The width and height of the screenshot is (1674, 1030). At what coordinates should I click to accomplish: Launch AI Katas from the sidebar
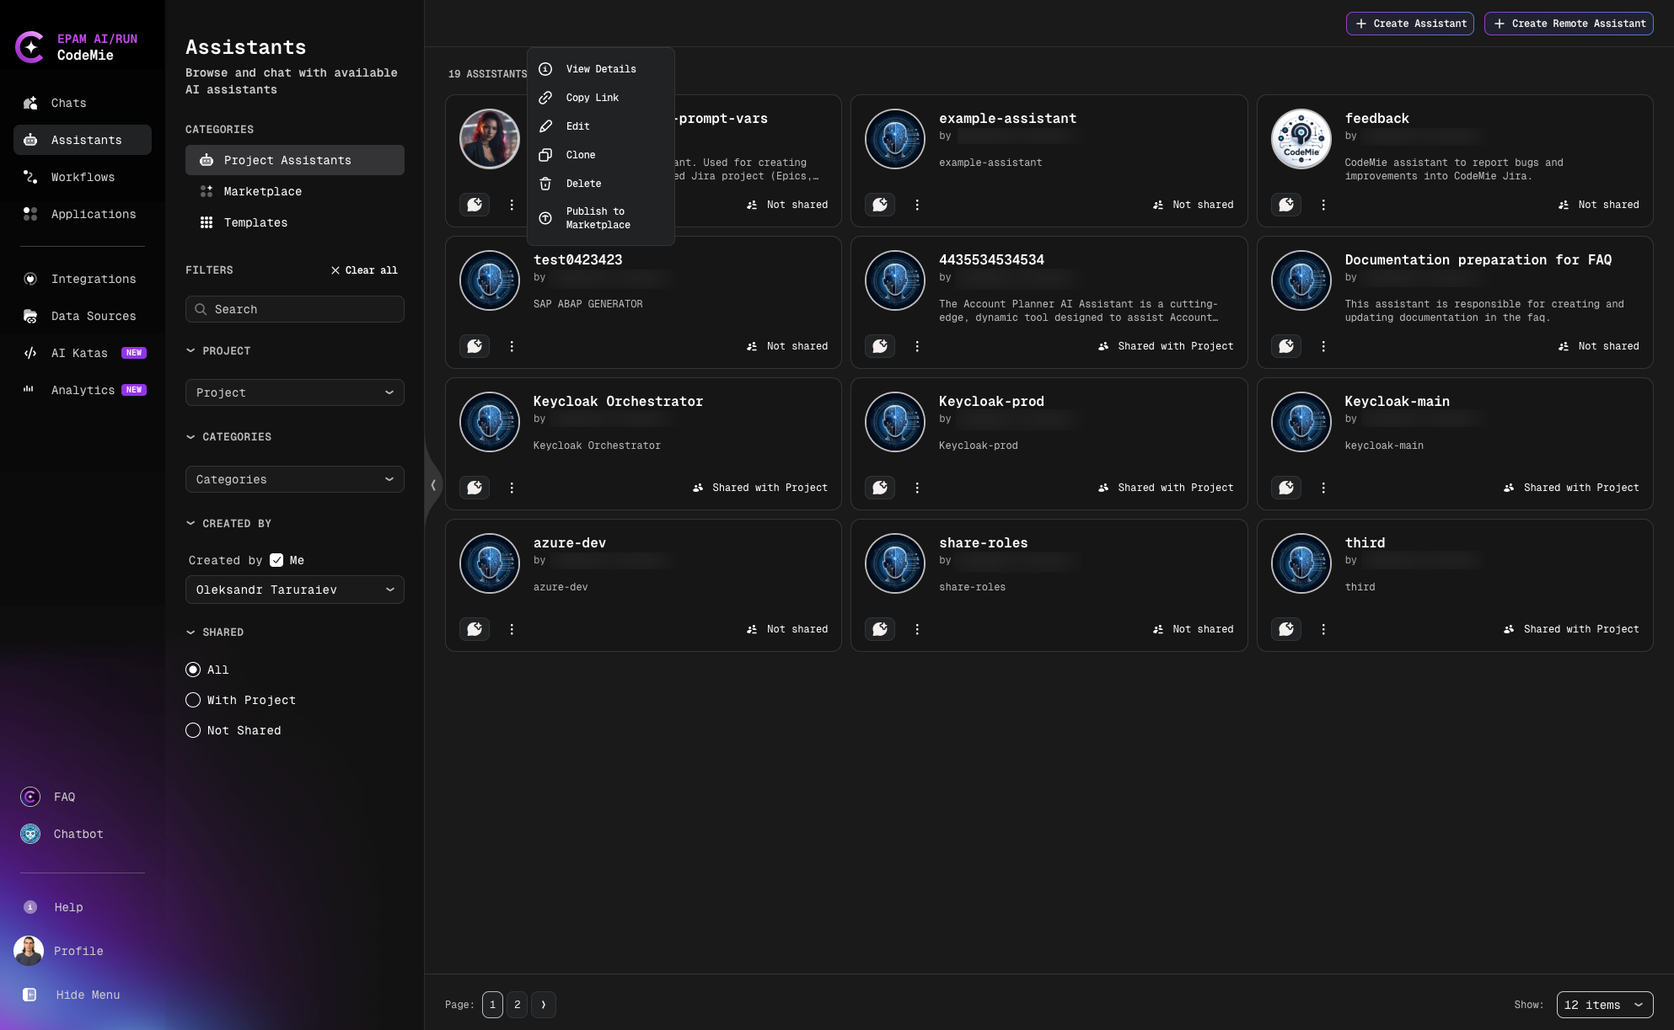79,353
